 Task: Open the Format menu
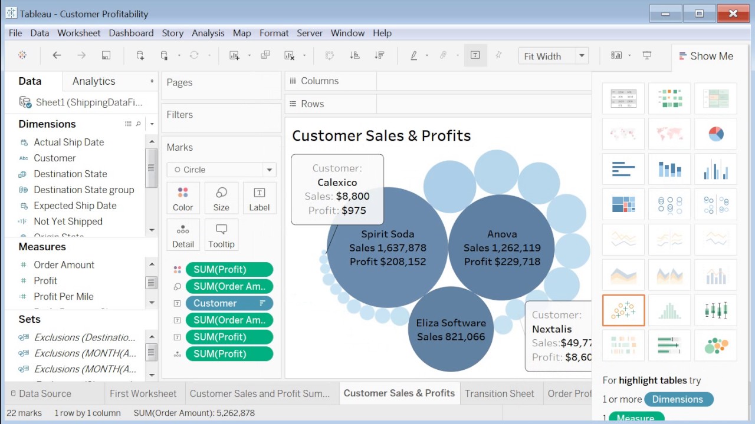(x=274, y=33)
